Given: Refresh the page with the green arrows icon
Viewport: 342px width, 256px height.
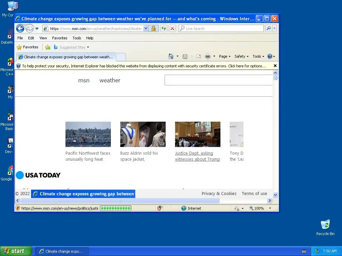Looking at the screenshot, I should (164, 29).
